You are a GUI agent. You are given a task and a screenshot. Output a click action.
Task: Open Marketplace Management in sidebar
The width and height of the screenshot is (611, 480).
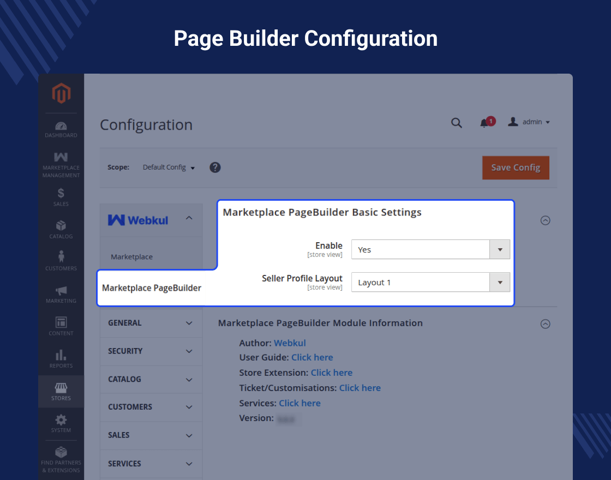pyautogui.click(x=61, y=165)
